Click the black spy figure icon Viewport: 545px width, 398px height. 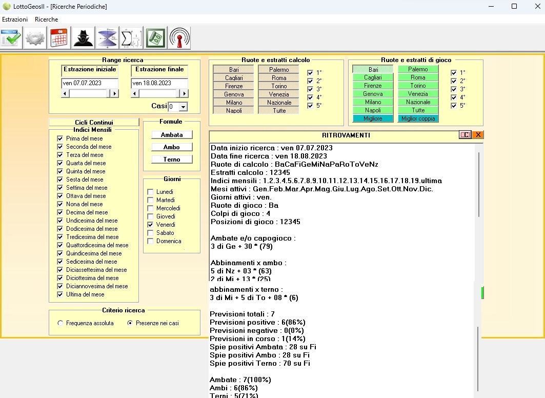coord(83,37)
